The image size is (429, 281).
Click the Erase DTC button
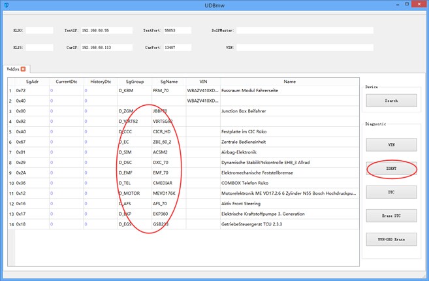click(391, 216)
